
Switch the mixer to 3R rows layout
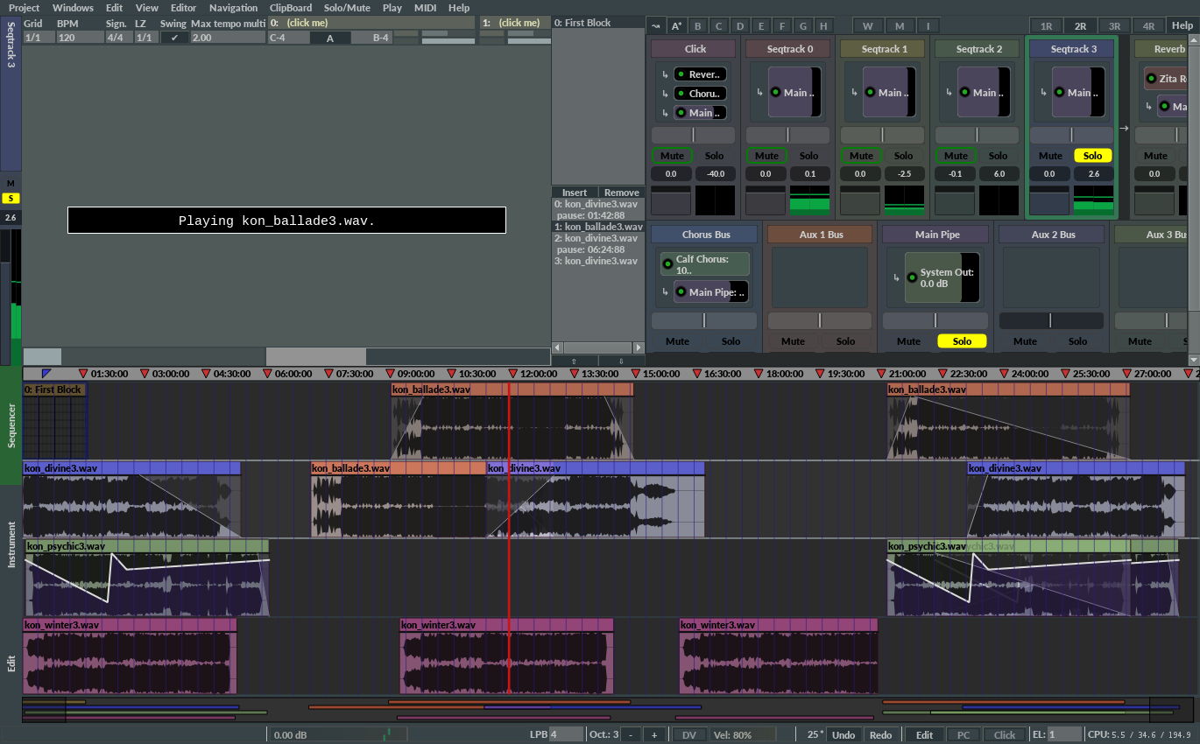[x=1114, y=26]
